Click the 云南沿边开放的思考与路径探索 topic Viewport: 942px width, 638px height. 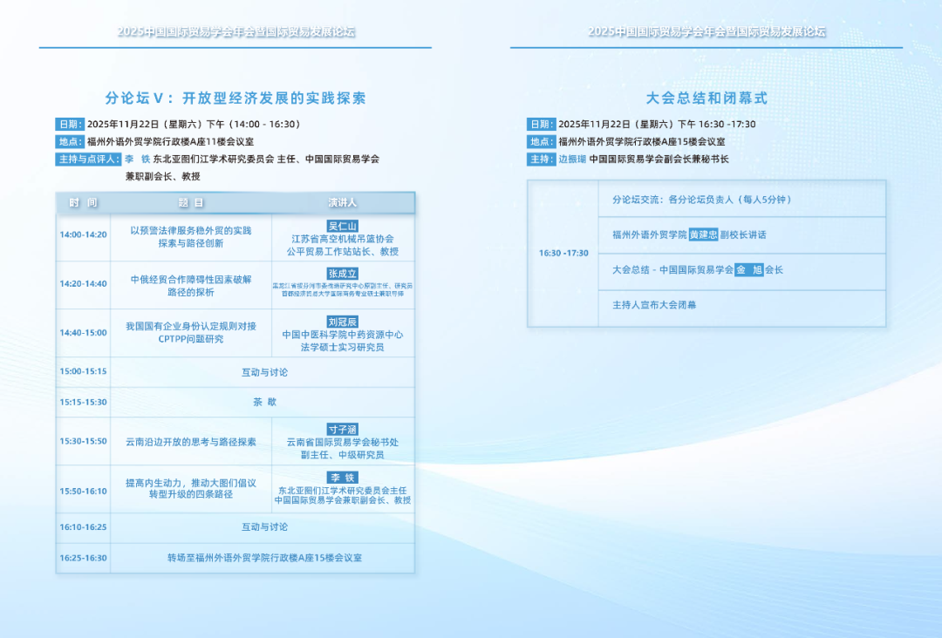(191, 442)
